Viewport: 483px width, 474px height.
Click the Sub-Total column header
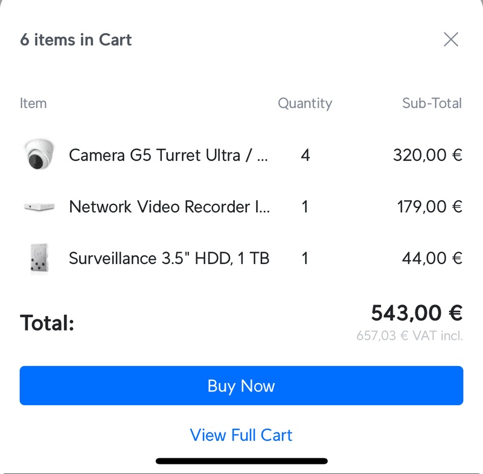pyautogui.click(x=432, y=103)
